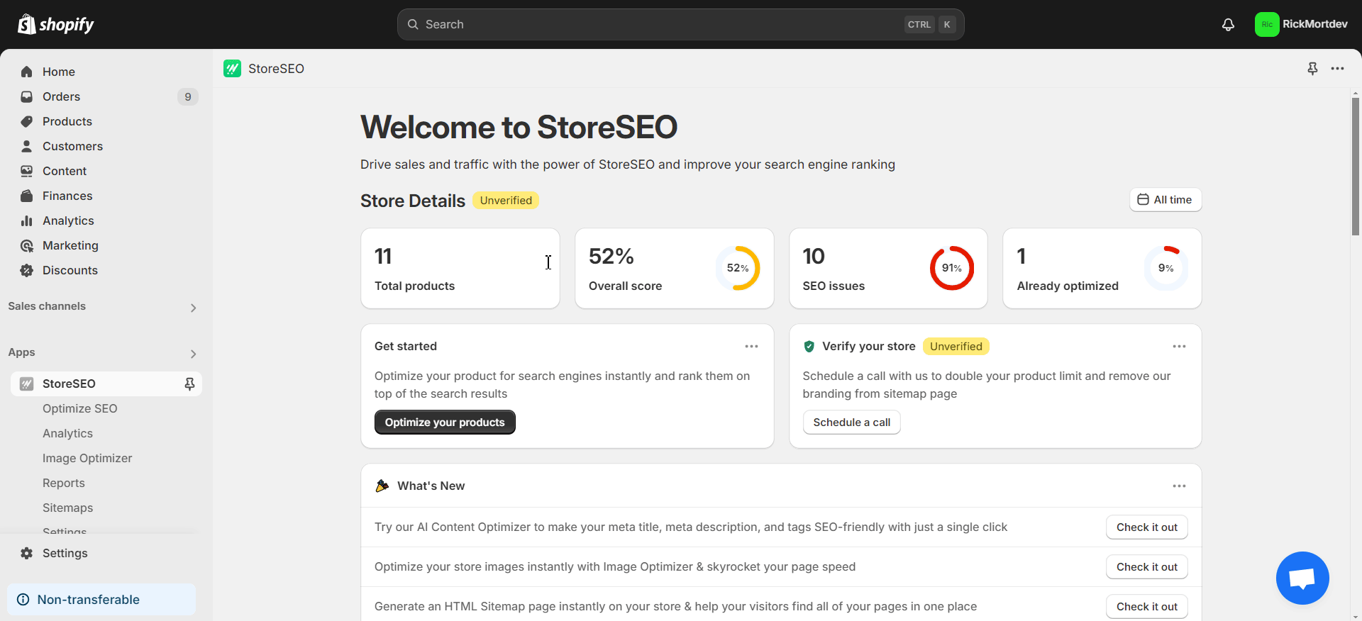
Task: Click Schedule a call button
Action: pos(851,423)
